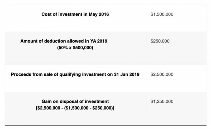
Task: Click the word "Cost" in the first row
Action: [46, 14]
